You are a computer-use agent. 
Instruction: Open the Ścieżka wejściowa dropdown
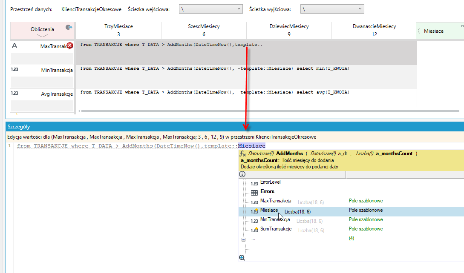(210, 9)
